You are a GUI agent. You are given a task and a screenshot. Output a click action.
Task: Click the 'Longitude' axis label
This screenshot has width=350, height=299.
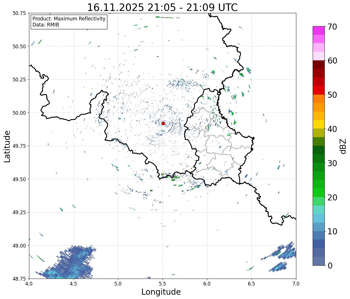coord(161,292)
